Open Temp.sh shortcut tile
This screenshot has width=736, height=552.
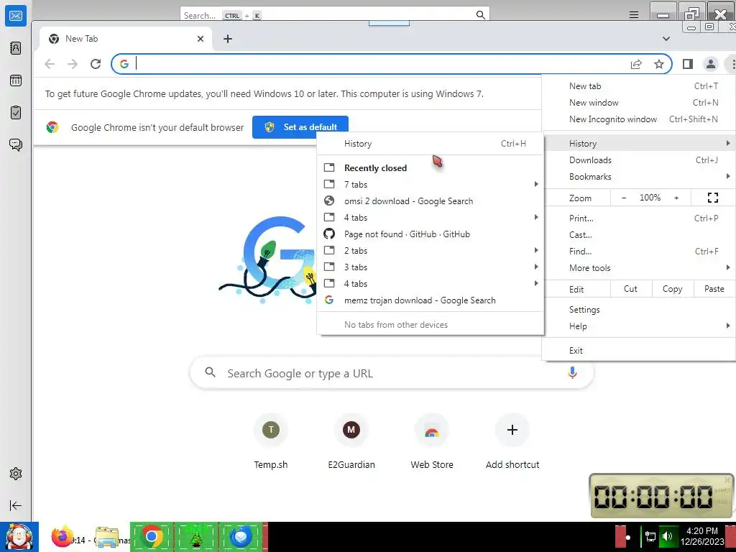point(271,443)
